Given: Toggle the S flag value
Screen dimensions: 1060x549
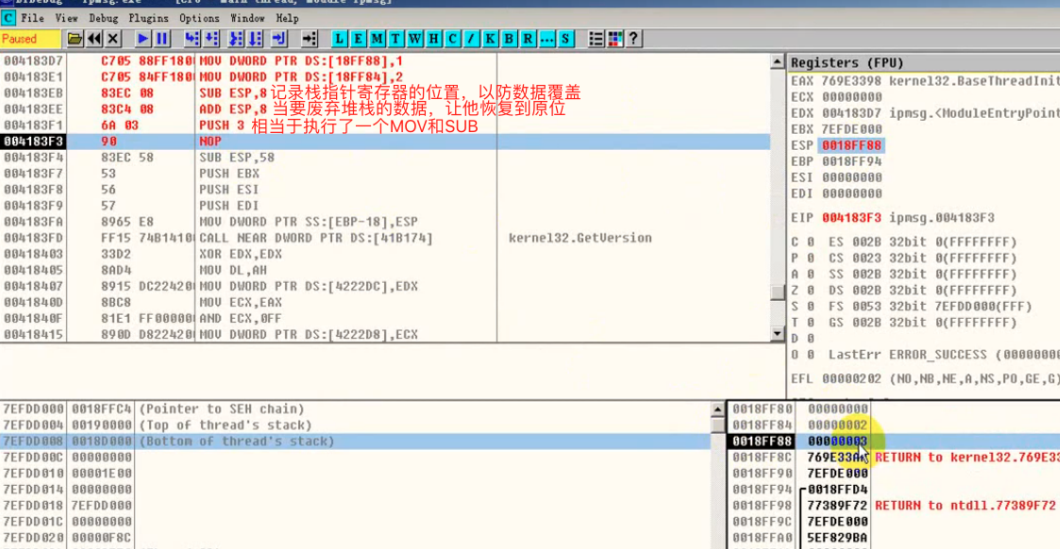Looking at the screenshot, I should click(x=810, y=307).
